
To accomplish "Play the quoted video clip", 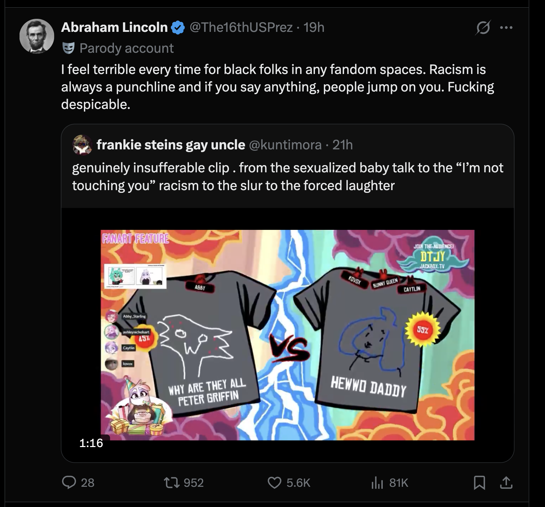I will click(x=288, y=335).
